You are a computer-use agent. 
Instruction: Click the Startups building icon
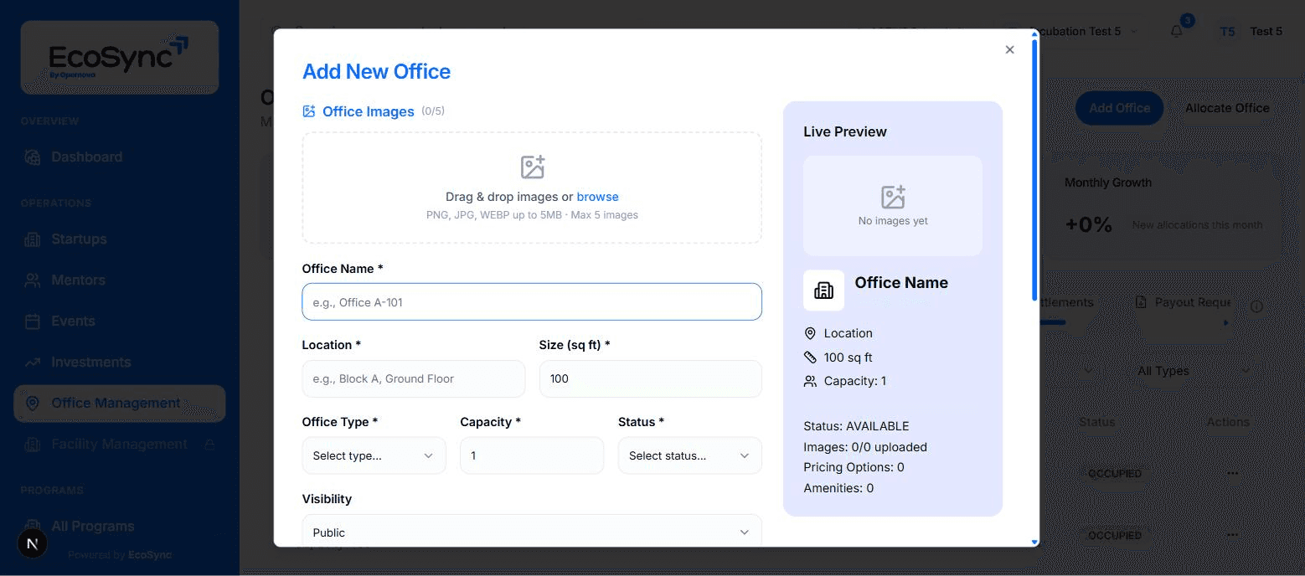(33, 239)
